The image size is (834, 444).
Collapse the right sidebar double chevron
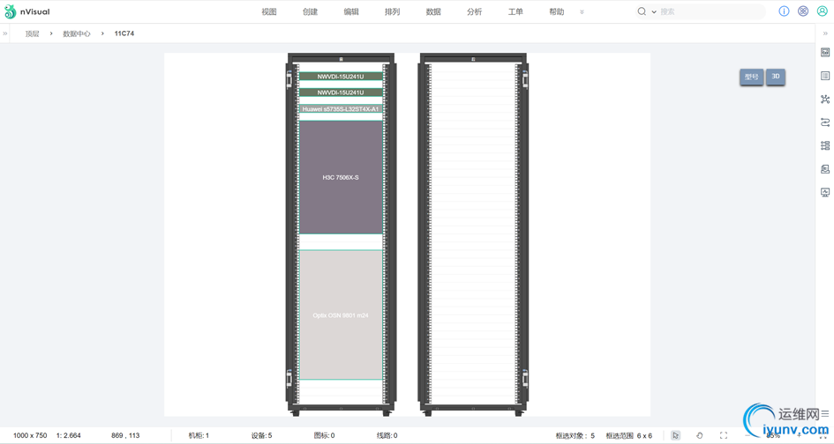(x=825, y=33)
